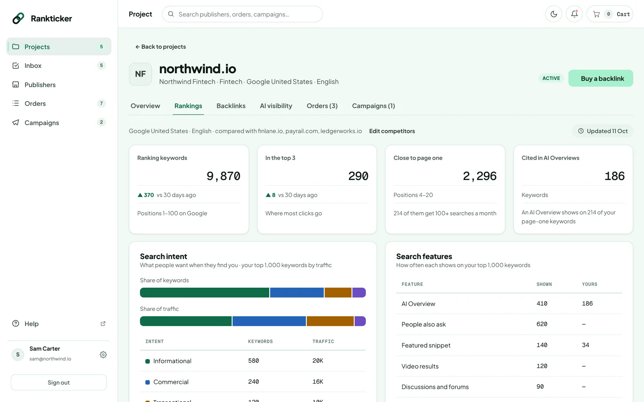Switch to the AI visibility tab

[276, 106]
